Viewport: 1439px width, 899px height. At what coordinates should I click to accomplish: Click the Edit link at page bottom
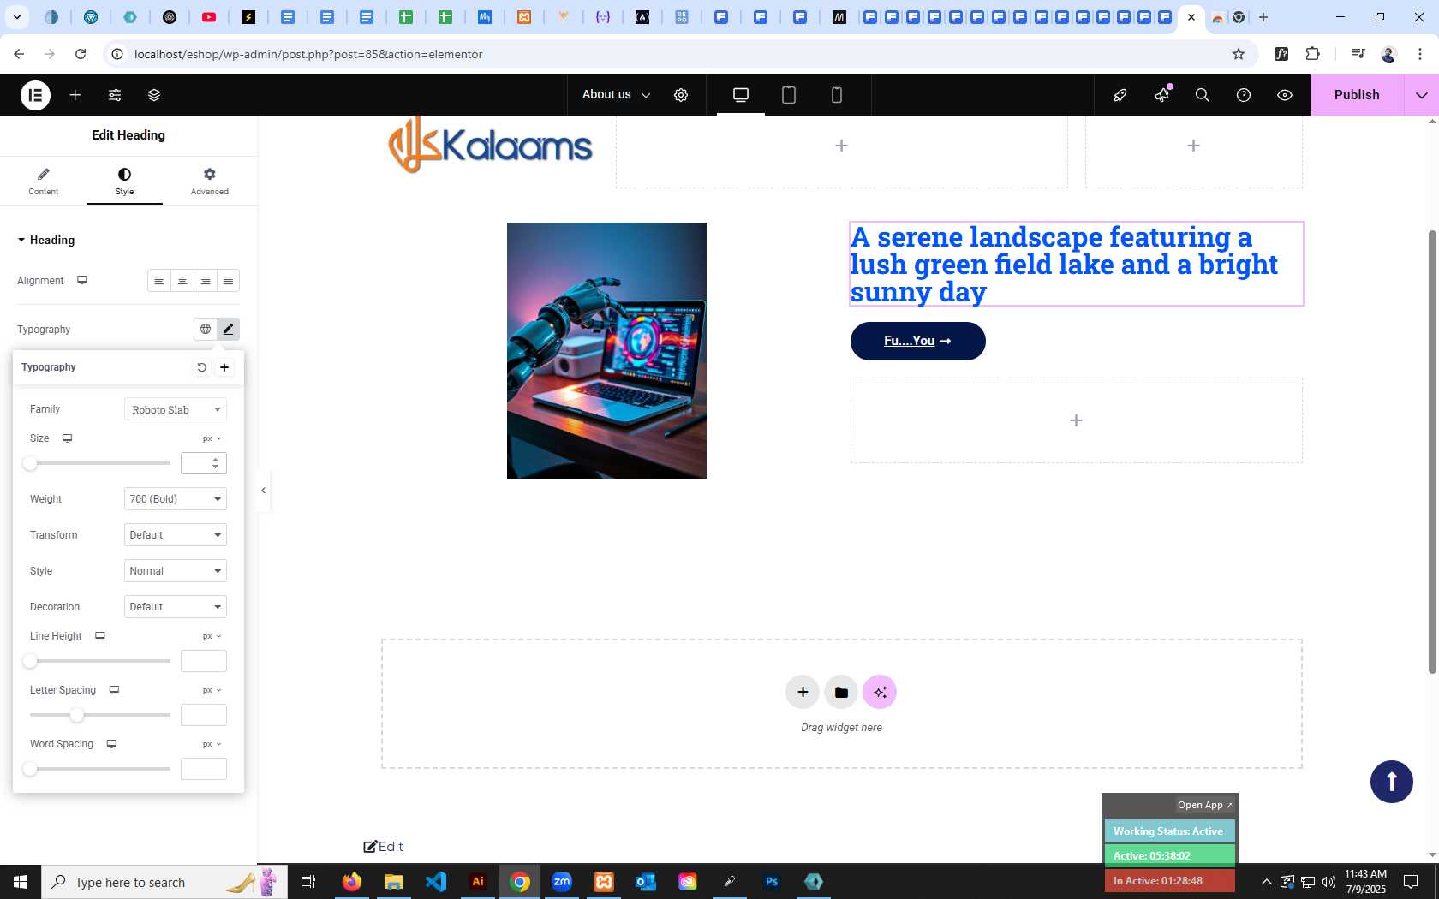tap(383, 847)
